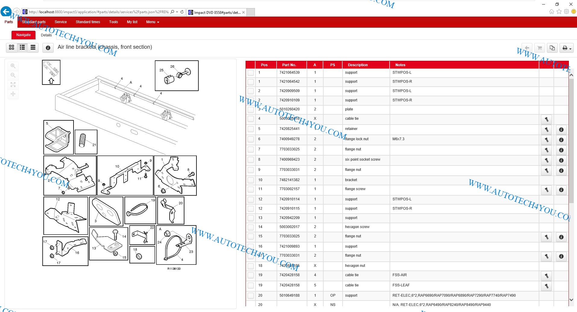The height and width of the screenshot is (312, 577).
Task: Select the checkbox for hexagon screw row
Action: pos(250,227)
